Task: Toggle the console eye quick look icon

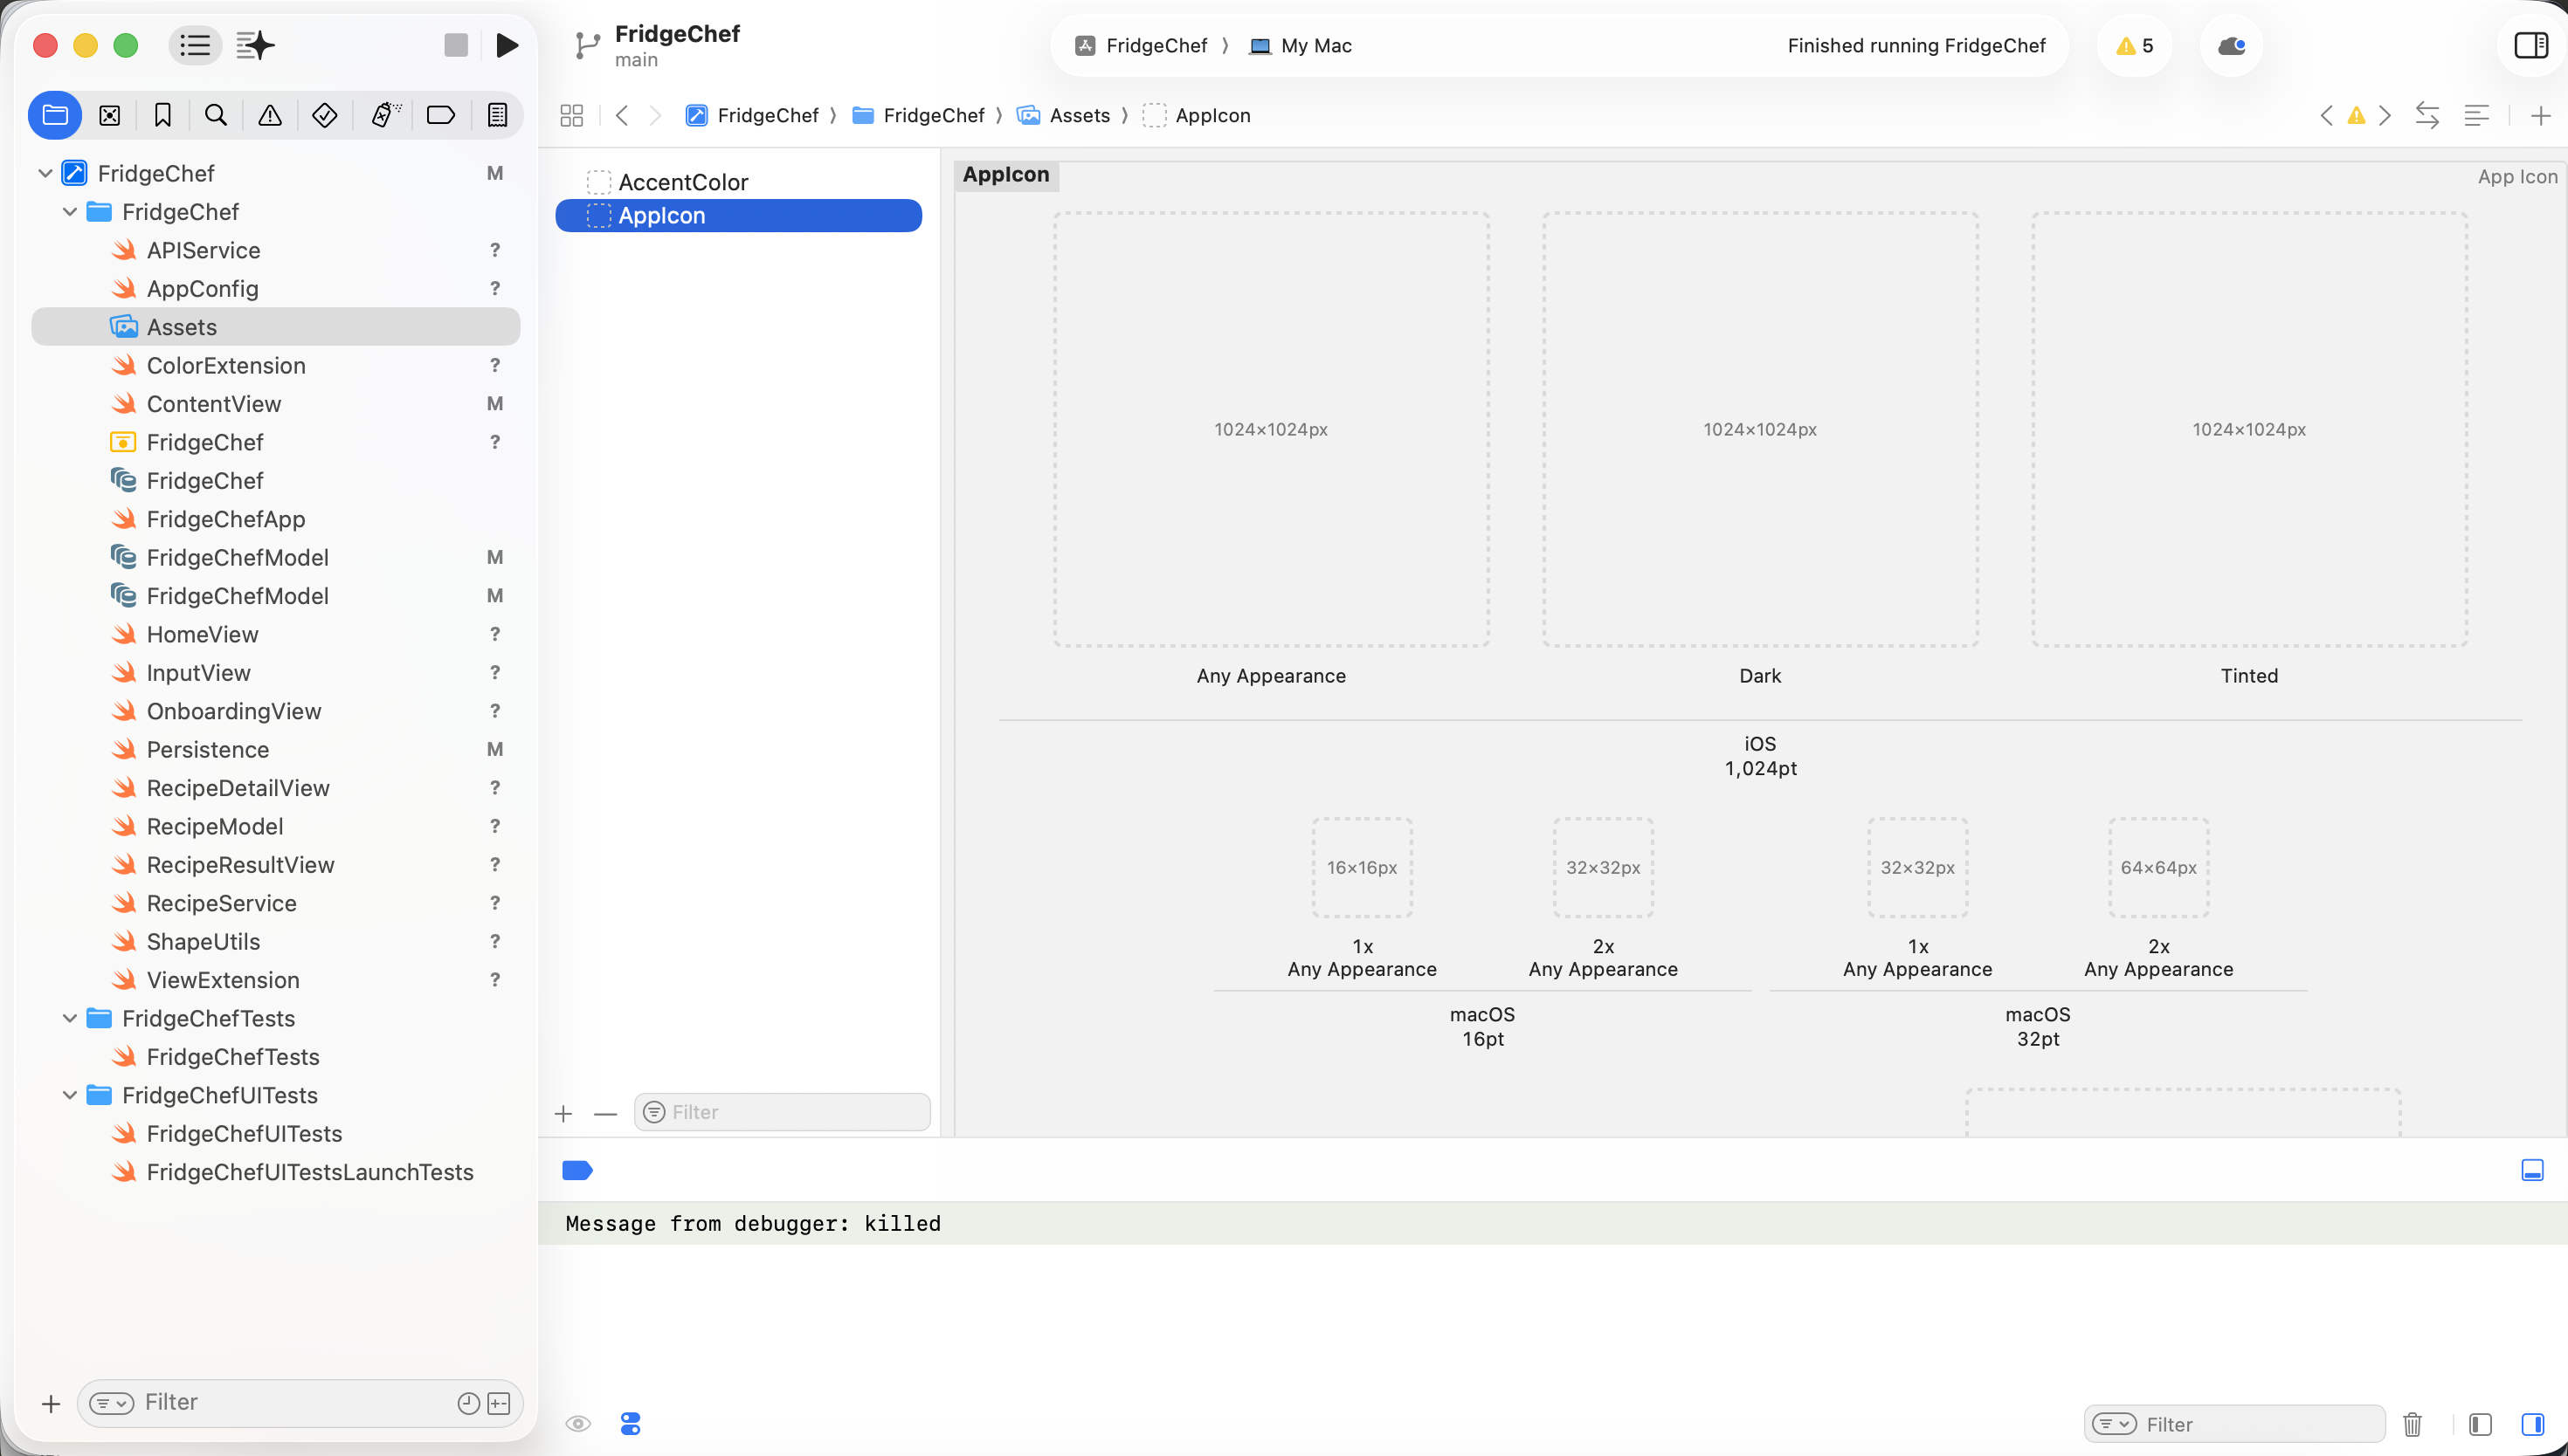Action: tap(577, 1423)
